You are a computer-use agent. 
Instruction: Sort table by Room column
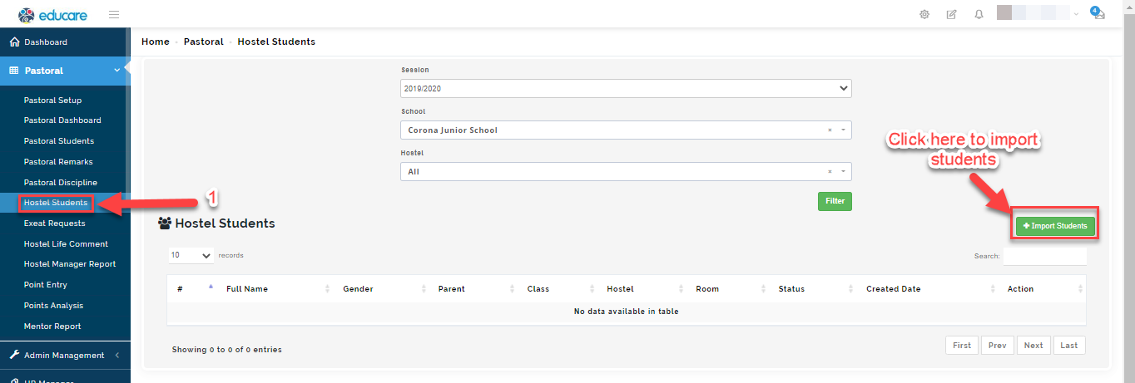(x=729, y=288)
